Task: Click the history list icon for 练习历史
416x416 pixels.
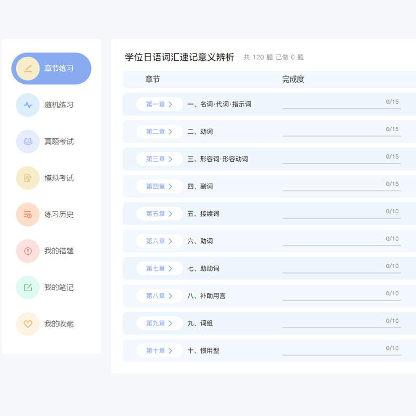Action: tap(28, 214)
